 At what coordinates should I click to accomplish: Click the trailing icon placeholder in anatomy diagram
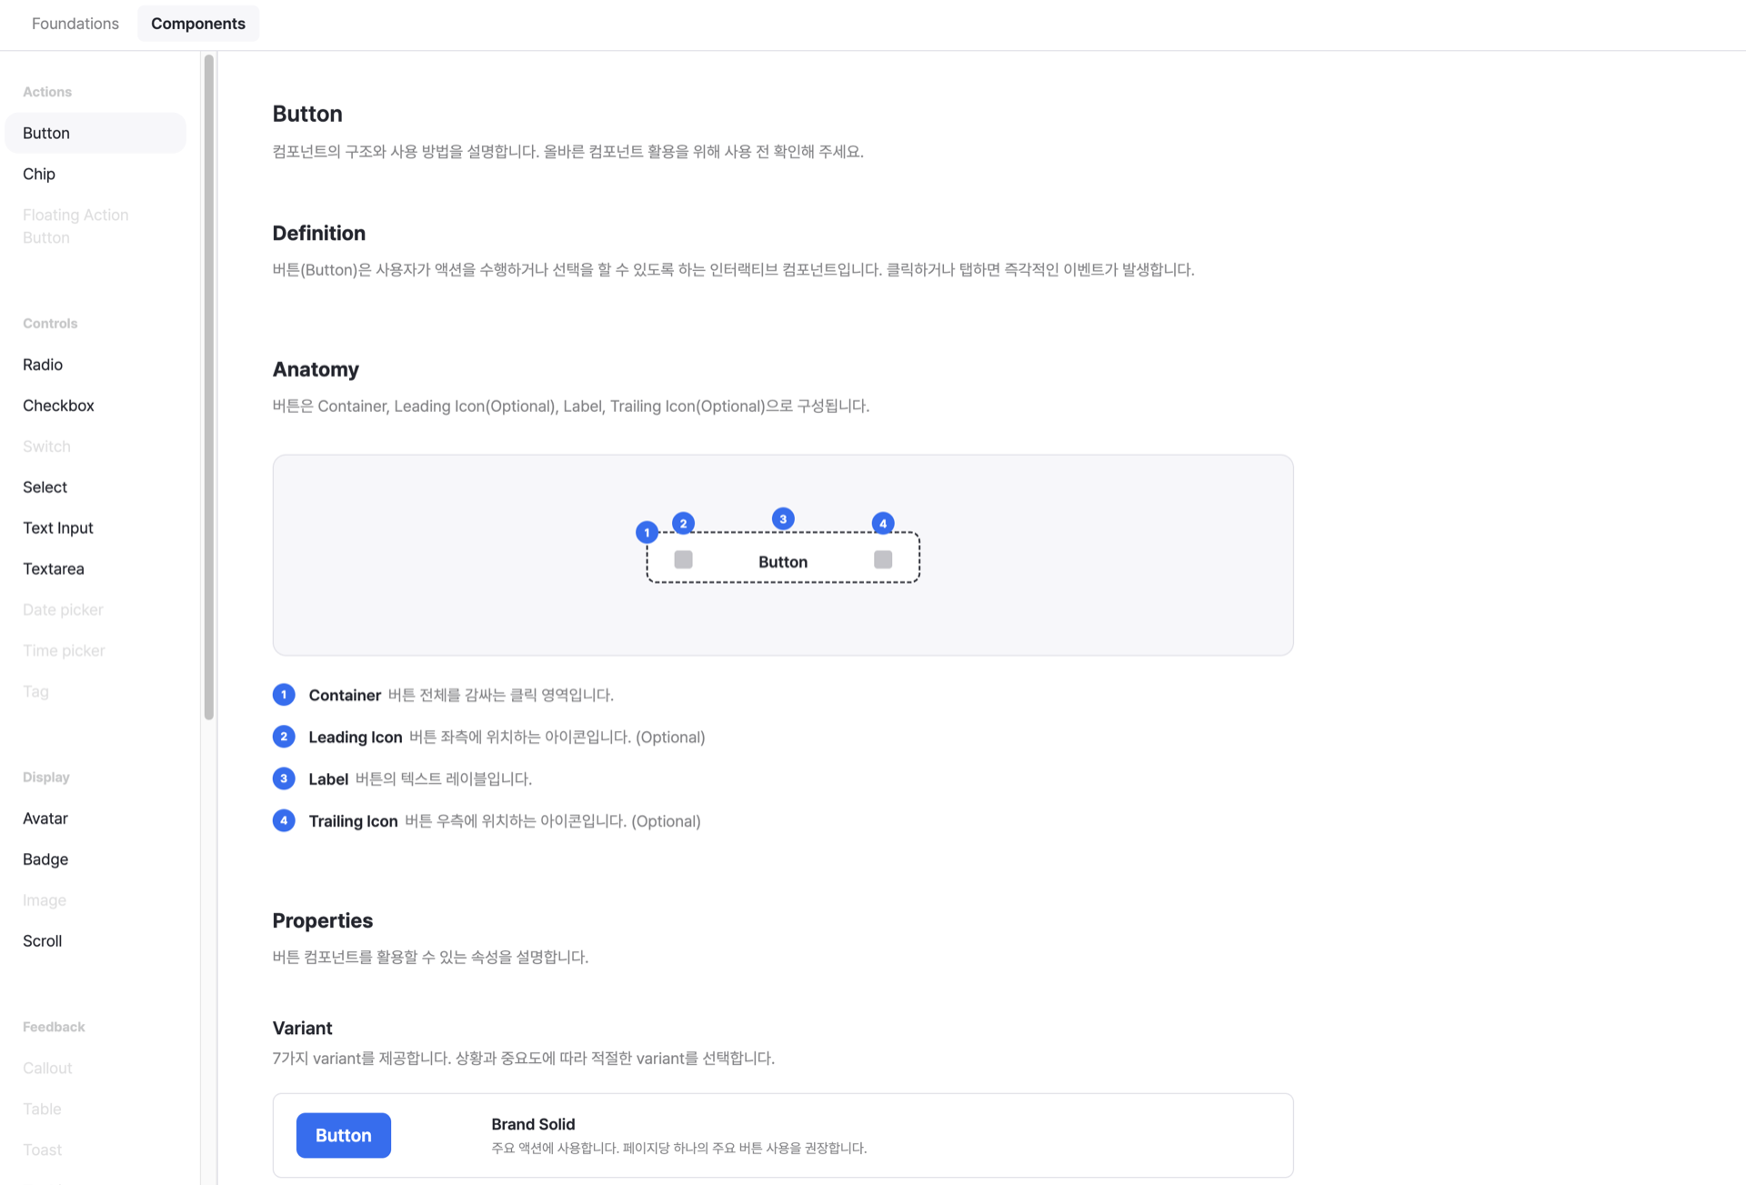coord(883,560)
